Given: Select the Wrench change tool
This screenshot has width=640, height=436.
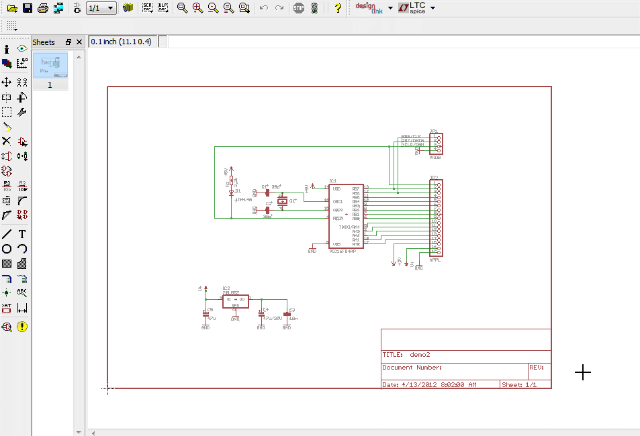Looking at the screenshot, I should coord(22,112).
